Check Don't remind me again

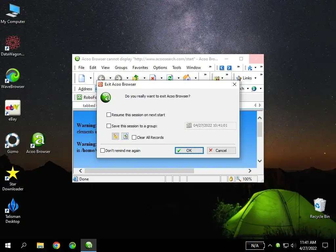click(x=103, y=150)
